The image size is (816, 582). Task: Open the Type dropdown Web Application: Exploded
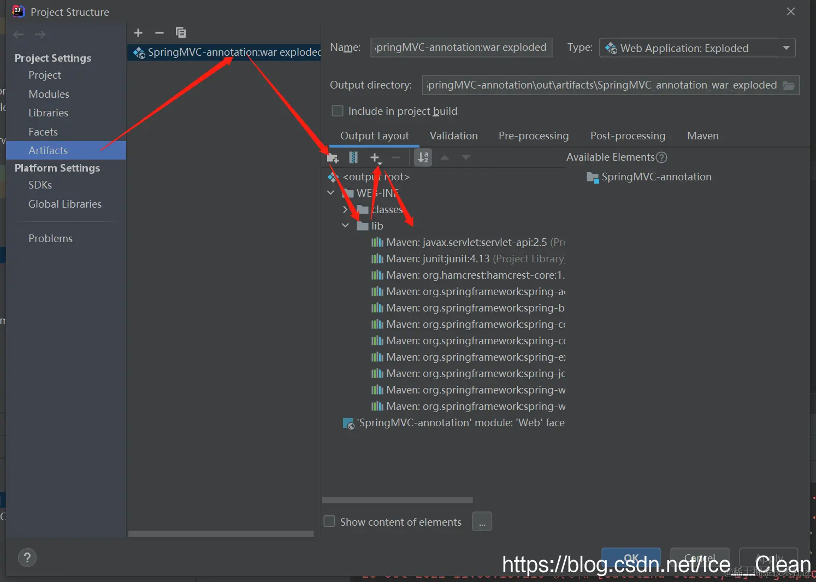pos(697,48)
